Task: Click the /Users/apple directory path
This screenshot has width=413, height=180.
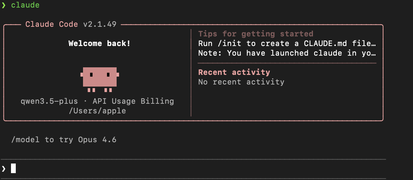Action: tap(97, 111)
